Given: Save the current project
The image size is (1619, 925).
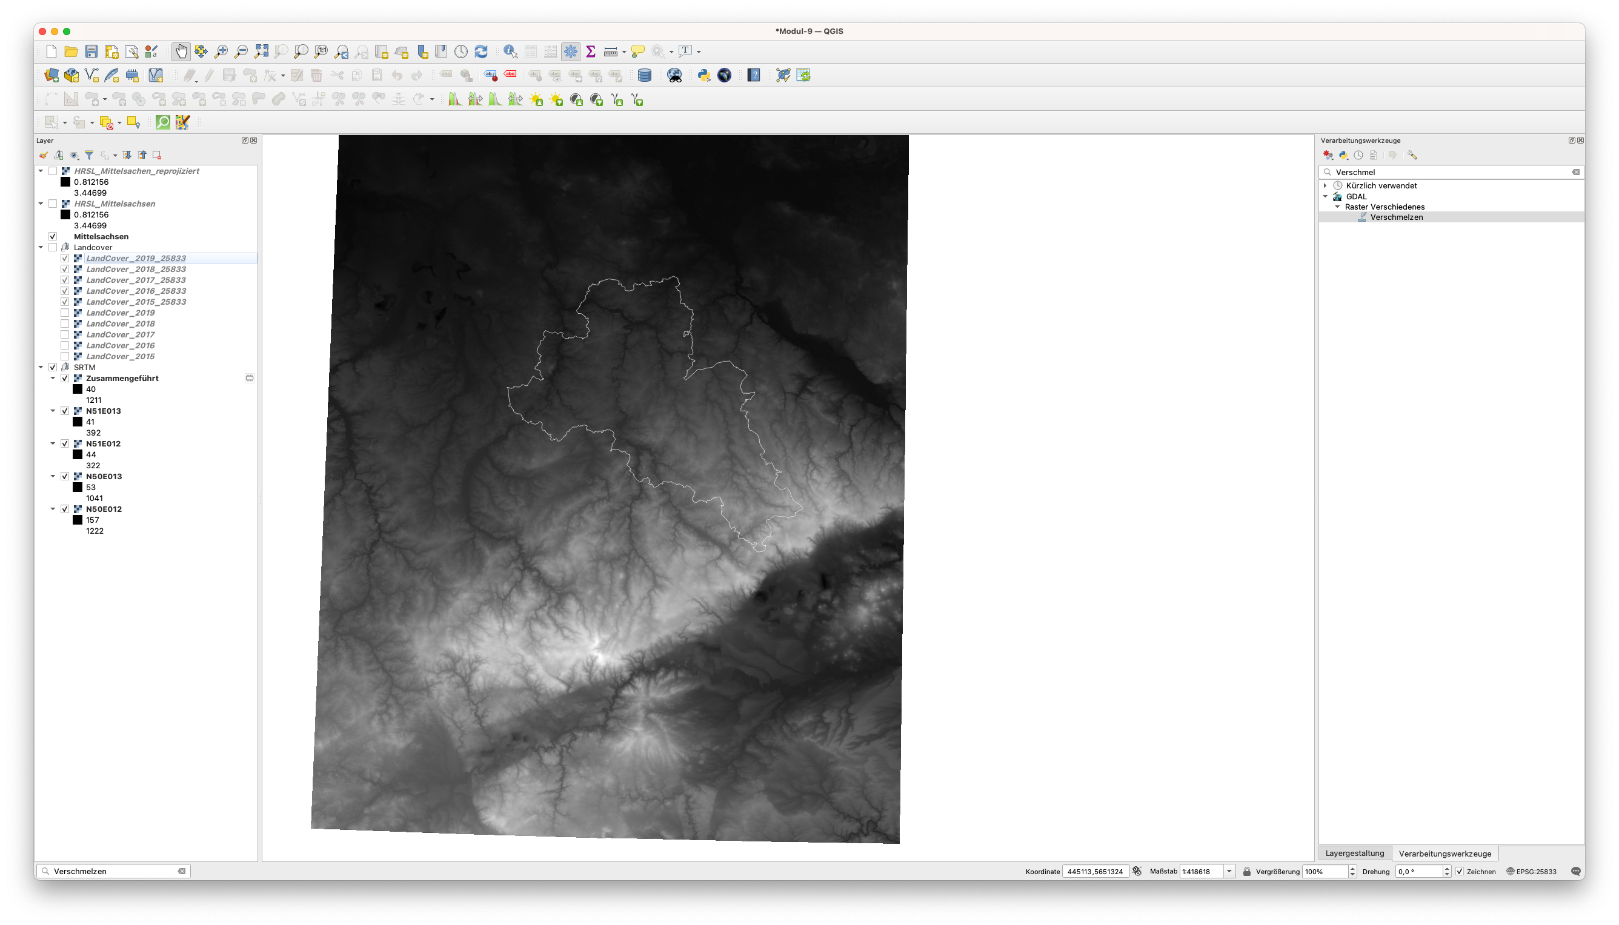Looking at the screenshot, I should coord(91,51).
